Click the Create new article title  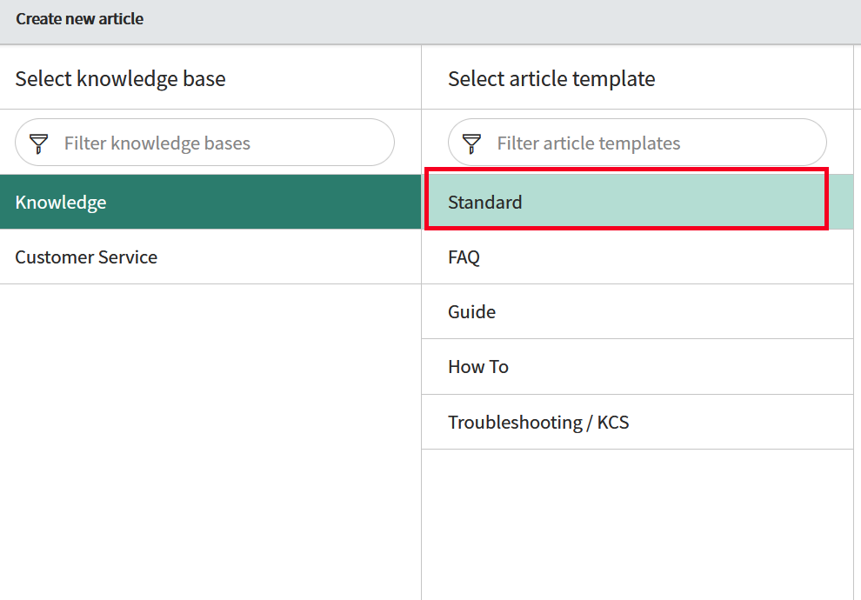[x=80, y=18]
